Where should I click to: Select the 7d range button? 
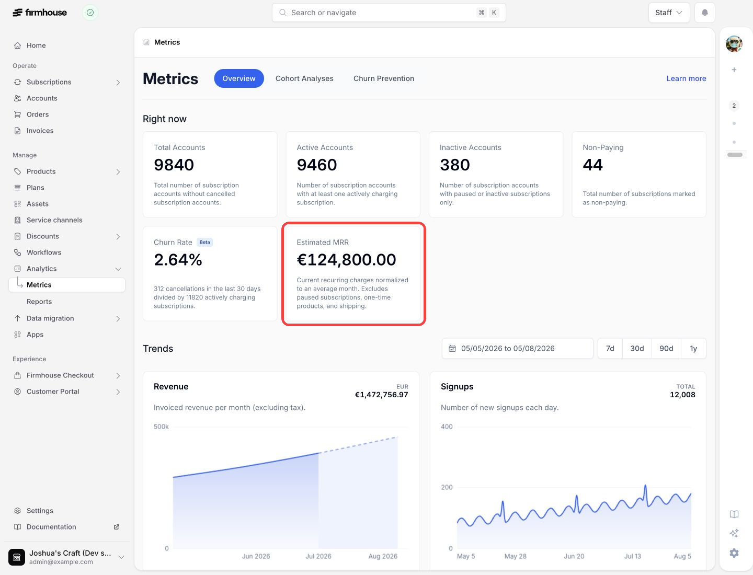pos(610,349)
